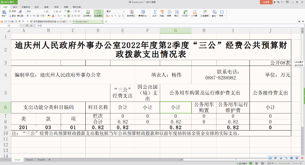The height and width of the screenshot is (165, 305).
Task: Expand the borders dropdown arrow
Action: point(40,16)
